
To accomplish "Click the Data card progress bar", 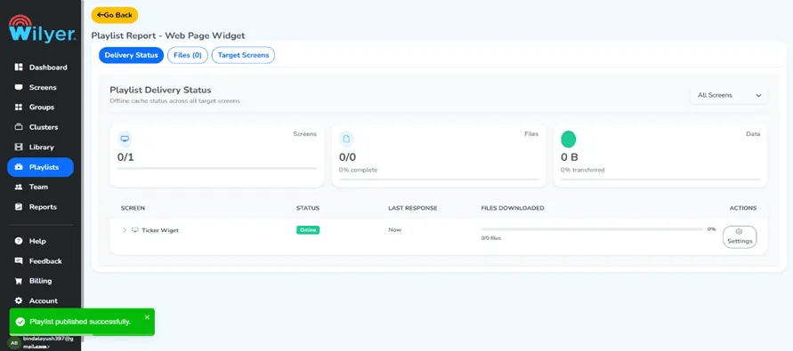I will click(x=660, y=179).
